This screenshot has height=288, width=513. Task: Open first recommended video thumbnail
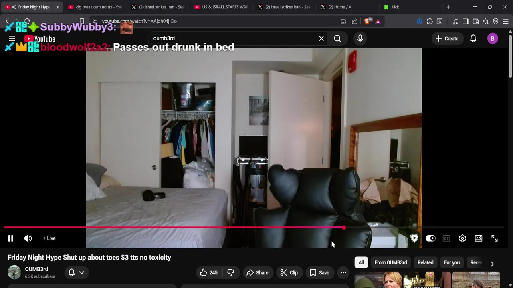(x=378, y=280)
